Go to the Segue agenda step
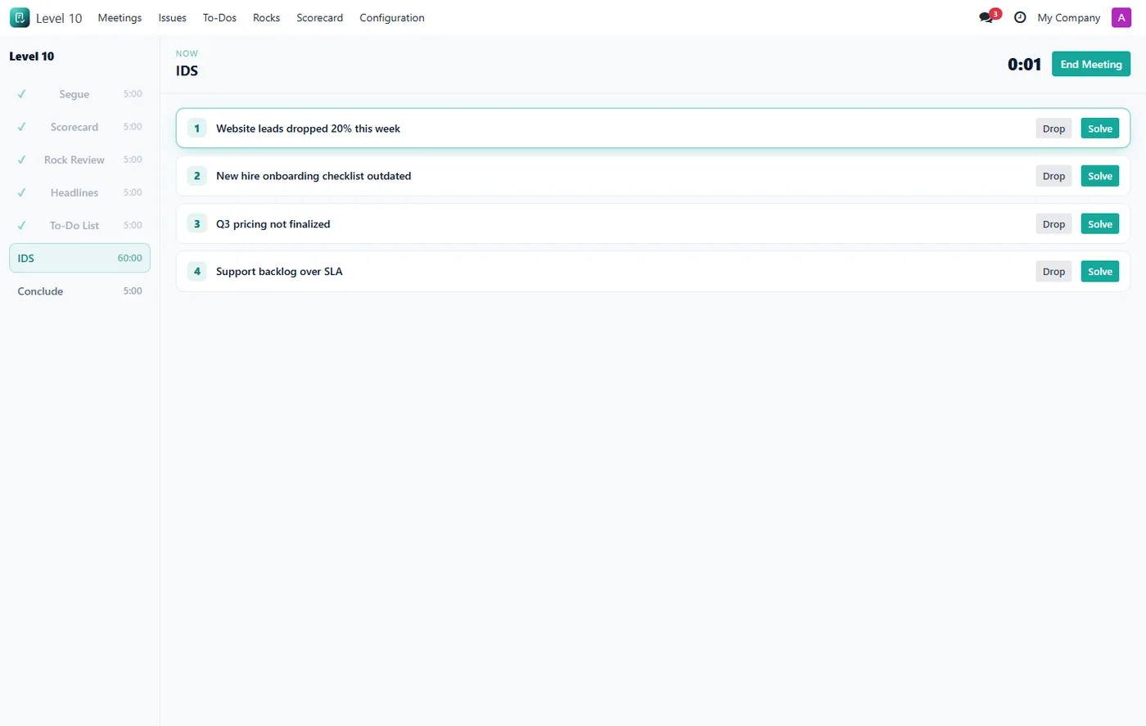This screenshot has width=1146, height=726. [79, 94]
